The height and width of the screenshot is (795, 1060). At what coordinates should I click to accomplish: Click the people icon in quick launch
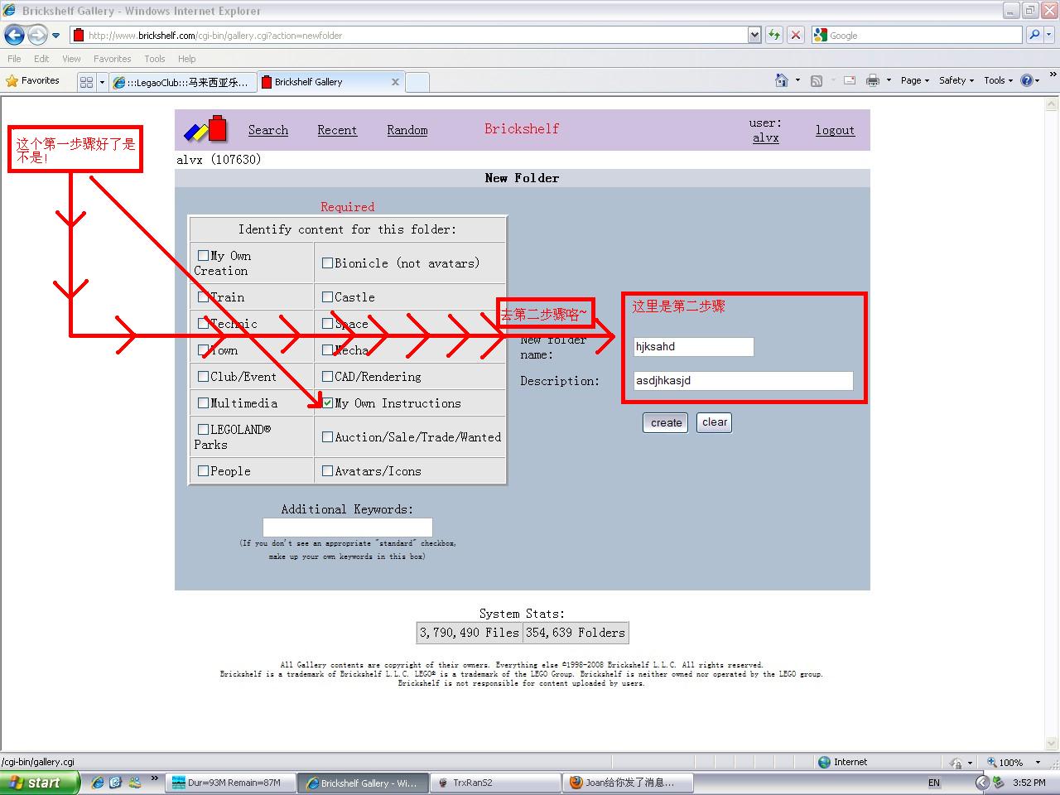click(134, 782)
